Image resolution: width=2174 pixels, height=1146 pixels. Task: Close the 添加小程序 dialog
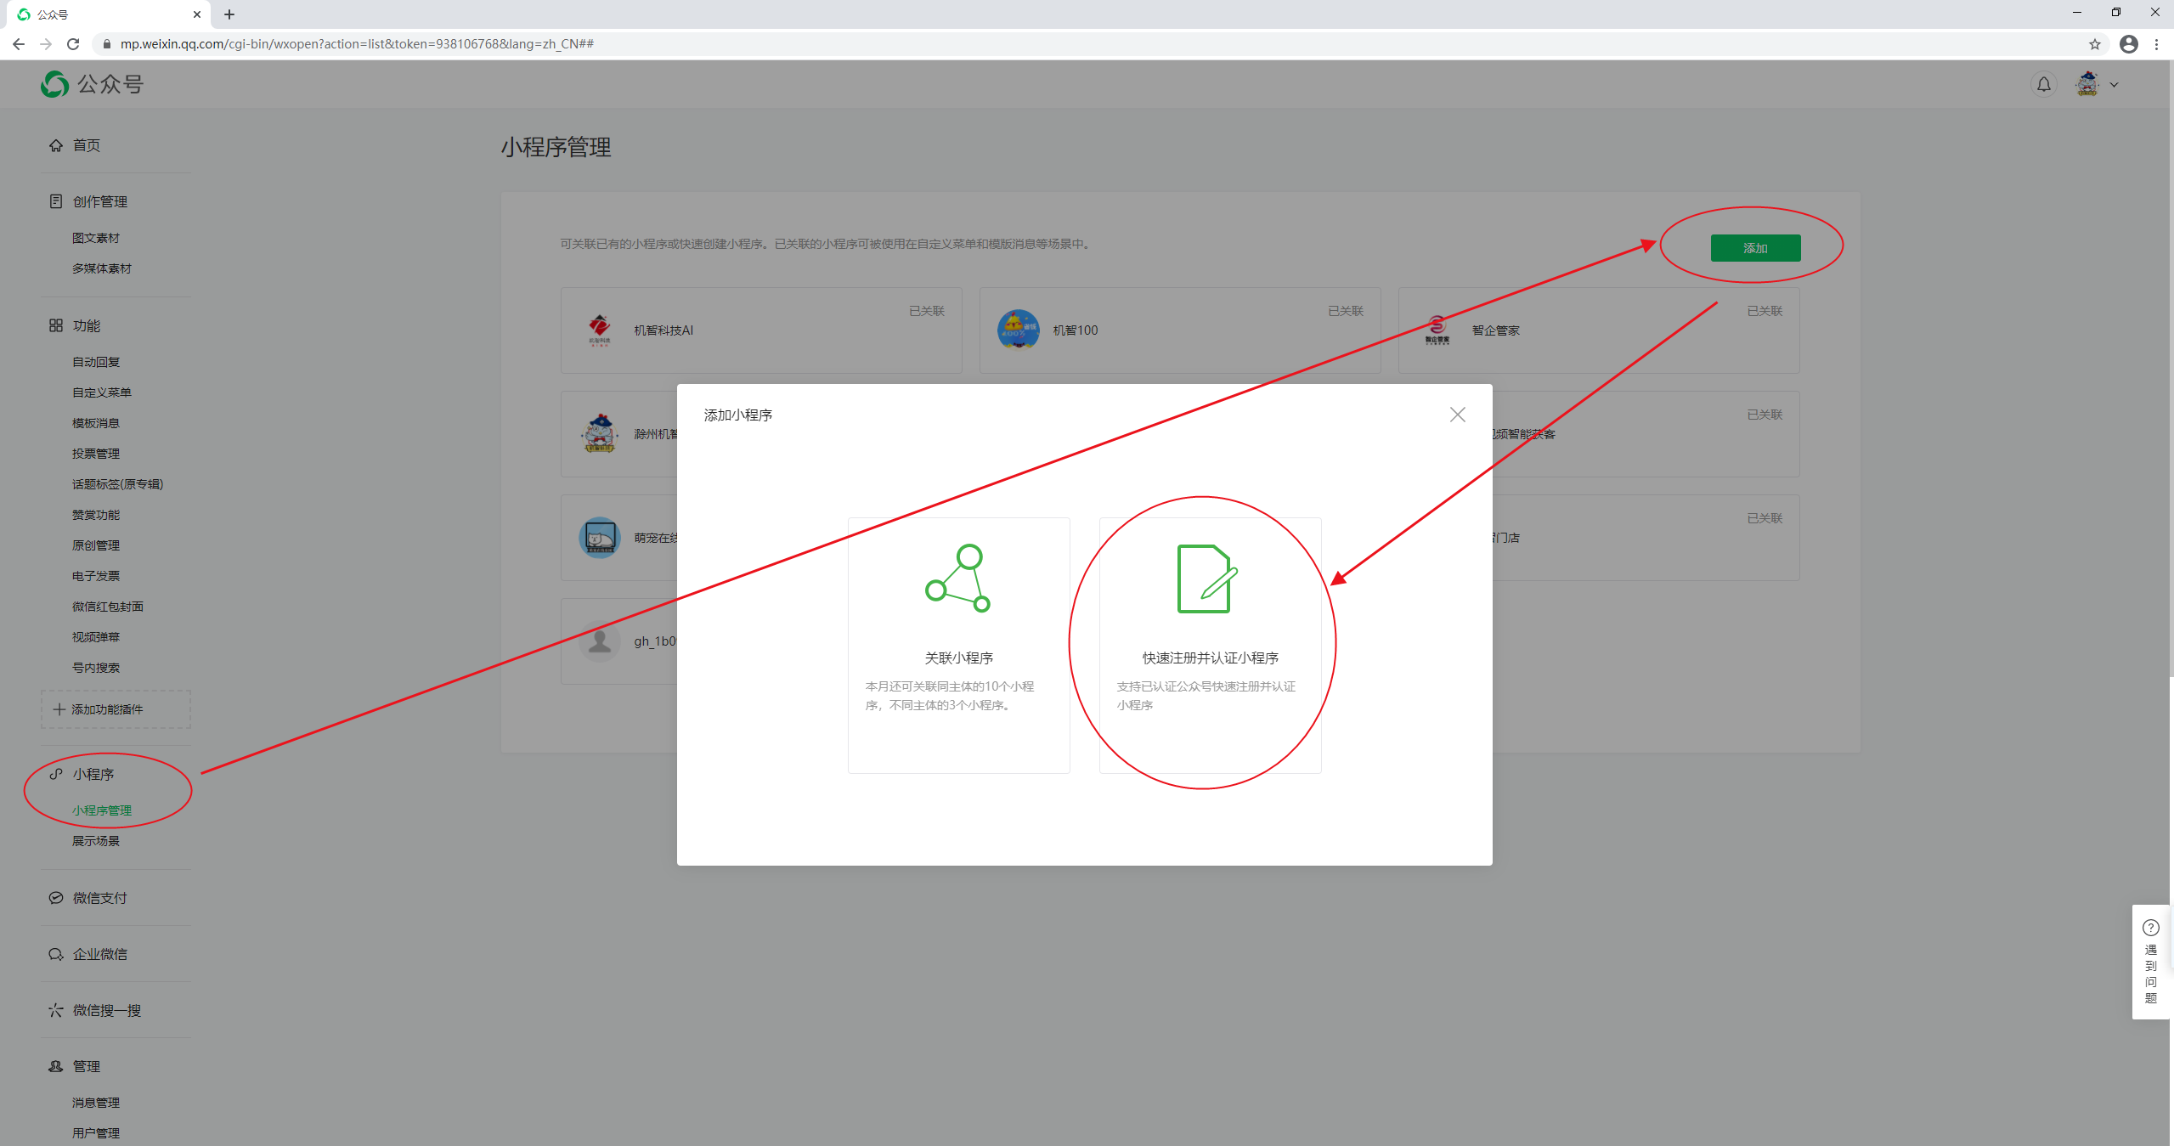pyautogui.click(x=1457, y=415)
